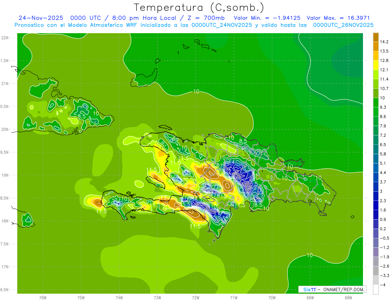Click the "75W" longitude axis label
391x302 pixels.
point(81,298)
